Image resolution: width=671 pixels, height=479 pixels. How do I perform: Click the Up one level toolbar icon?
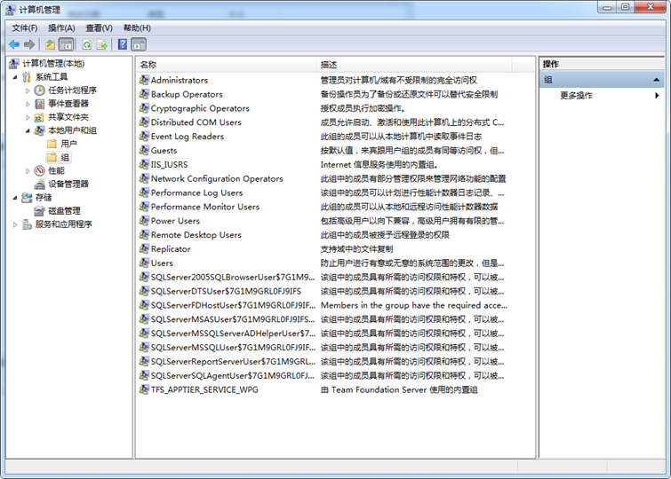[x=50, y=44]
